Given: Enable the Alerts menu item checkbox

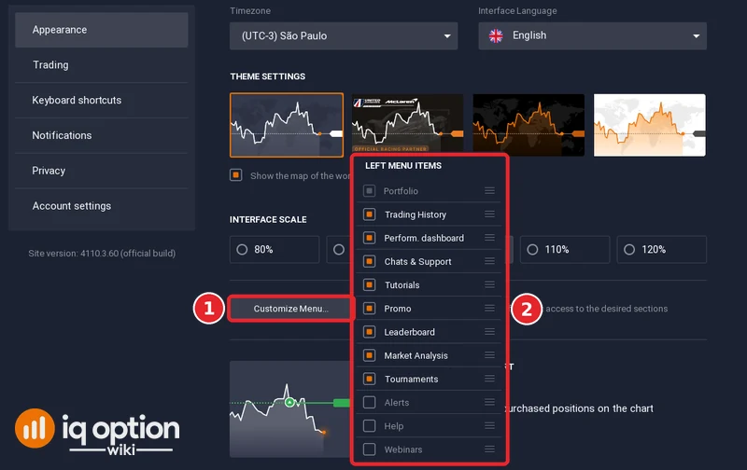Looking at the screenshot, I should coord(369,403).
